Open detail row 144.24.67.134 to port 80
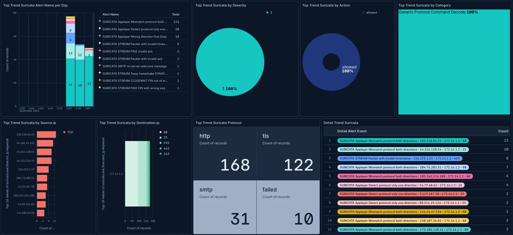Screen dimensions: 513x235 [403, 212]
